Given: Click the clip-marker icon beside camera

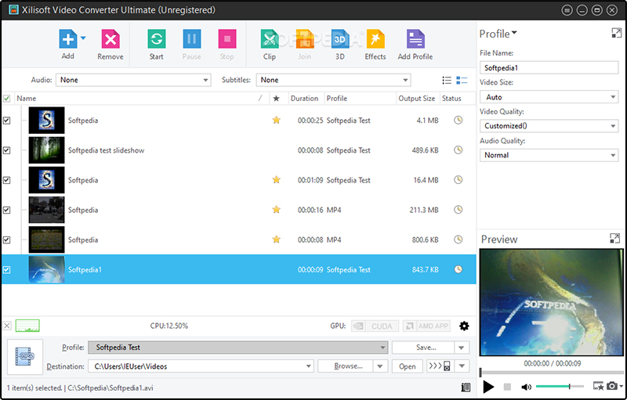Looking at the screenshot, I should [x=598, y=386].
